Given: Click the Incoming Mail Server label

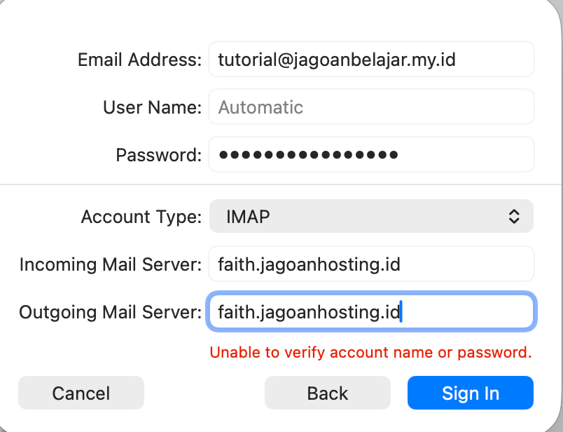Looking at the screenshot, I should point(111,264).
